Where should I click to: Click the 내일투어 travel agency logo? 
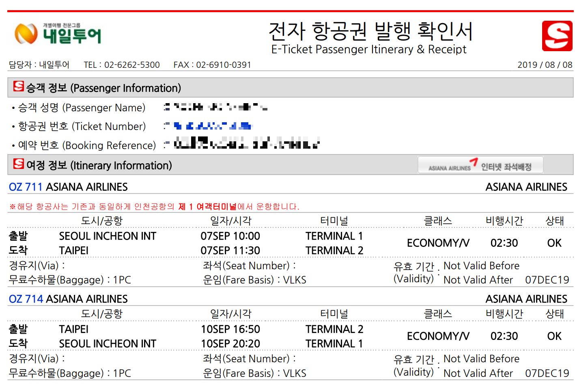point(58,33)
